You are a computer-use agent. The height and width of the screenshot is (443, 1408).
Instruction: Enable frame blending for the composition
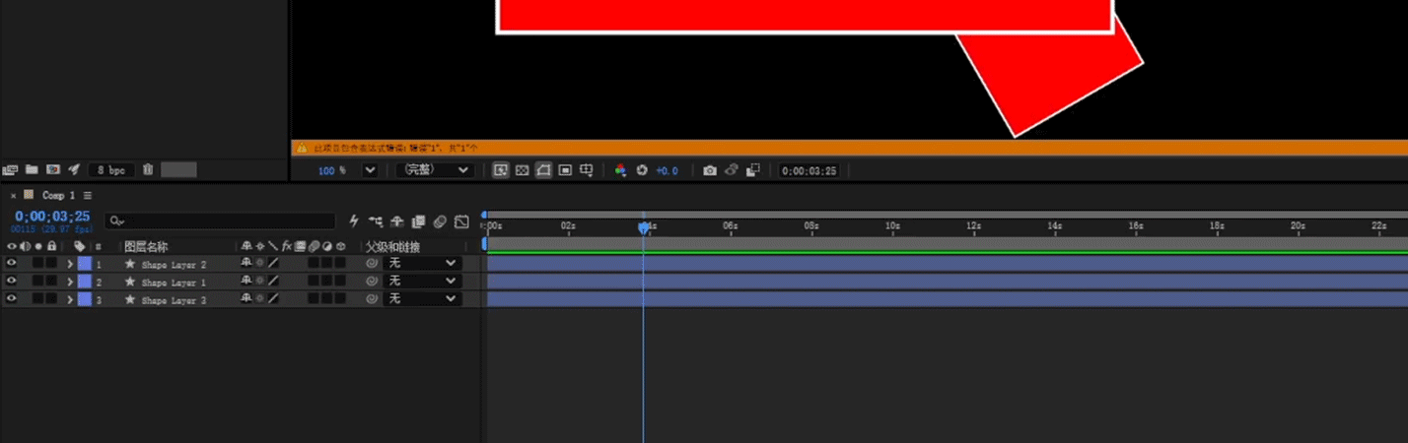pyautogui.click(x=418, y=221)
